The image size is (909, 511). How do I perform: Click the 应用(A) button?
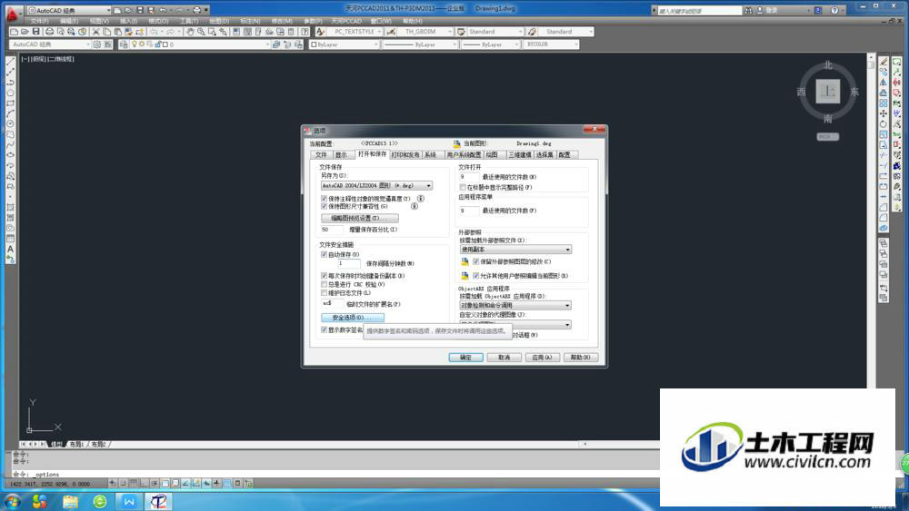(x=542, y=358)
